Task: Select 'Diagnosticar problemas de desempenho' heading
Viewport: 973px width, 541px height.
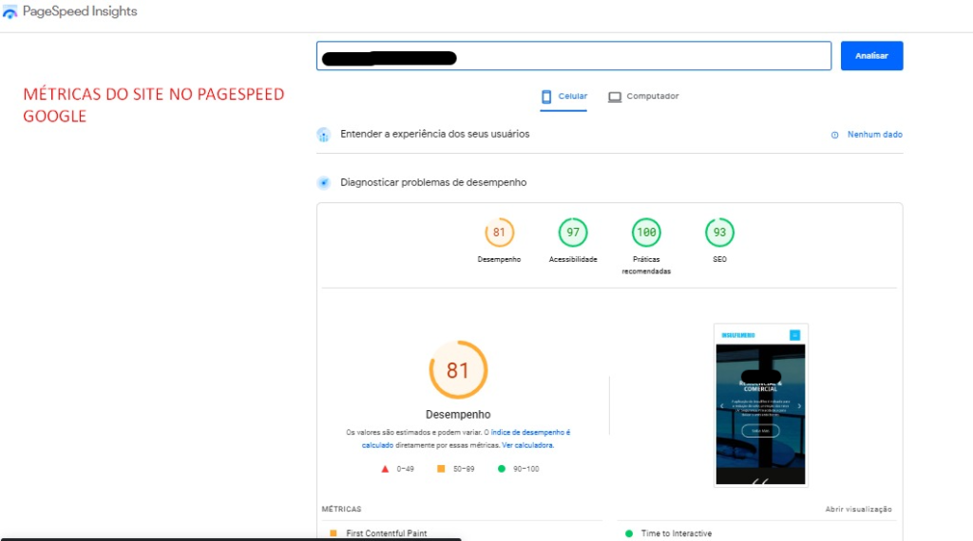Action: pyautogui.click(x=433, y=182)
